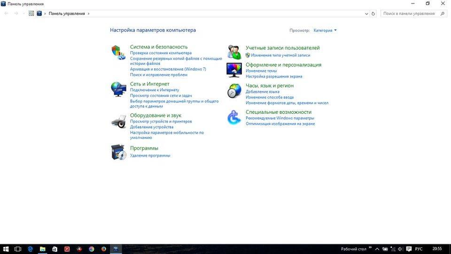
Task: Switch input language via РУС indicator
Action: pyautogui.click(x=419, y=249)
